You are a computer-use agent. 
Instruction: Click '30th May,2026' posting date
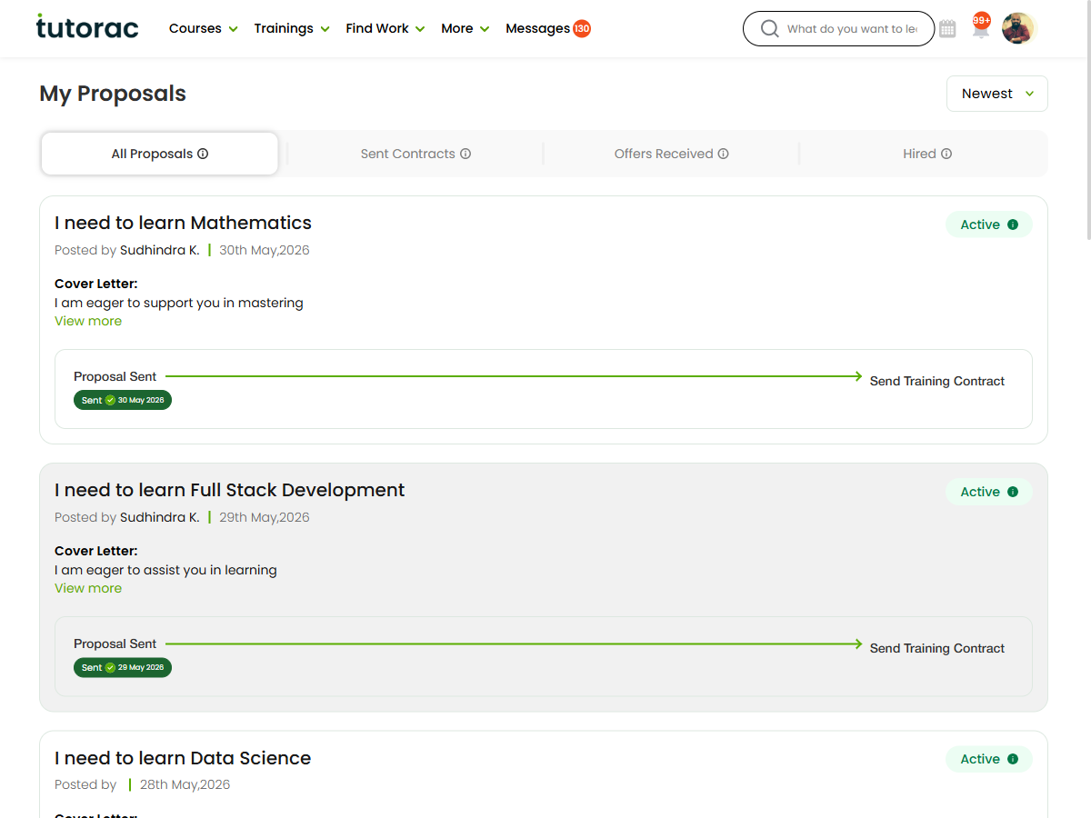(x=265, y=250)
